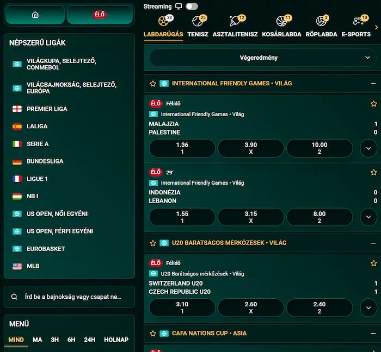Toggle the Streaming switch
This screenshot has height=352, width=381.
(x=192, y=7)
